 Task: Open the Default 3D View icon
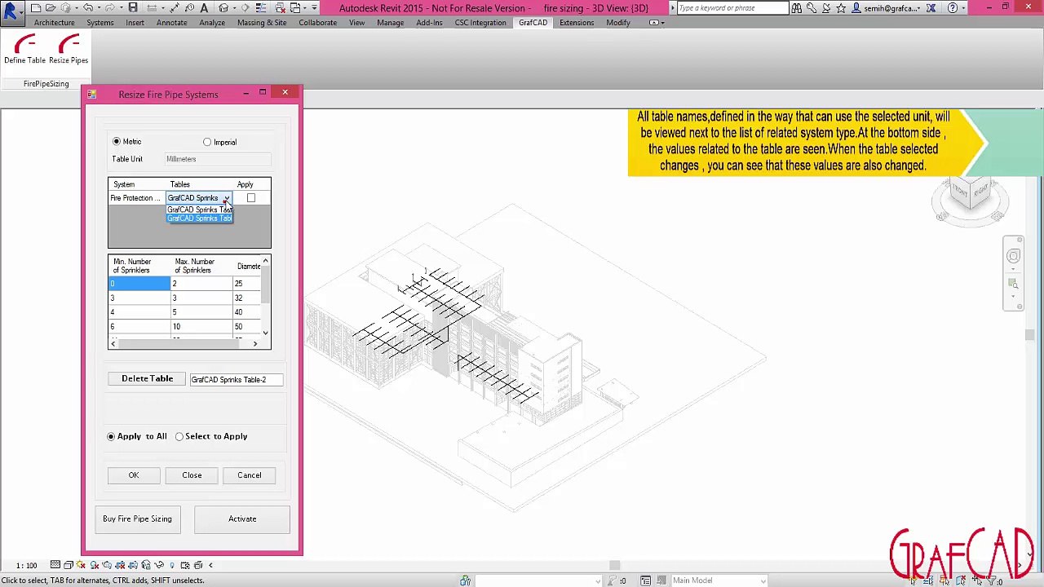(223, 8)
